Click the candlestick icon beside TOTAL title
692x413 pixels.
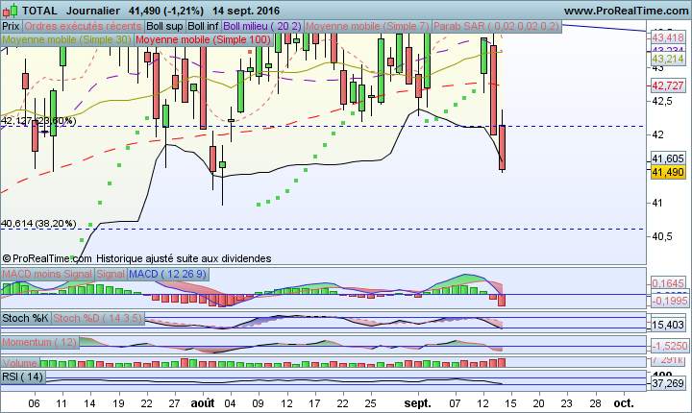10,11
